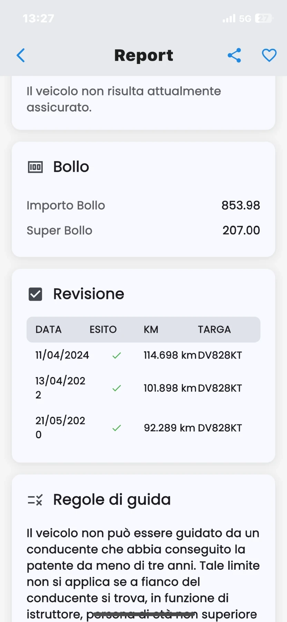Tap green checkmark for 101.898 km revision

[117, 388]
